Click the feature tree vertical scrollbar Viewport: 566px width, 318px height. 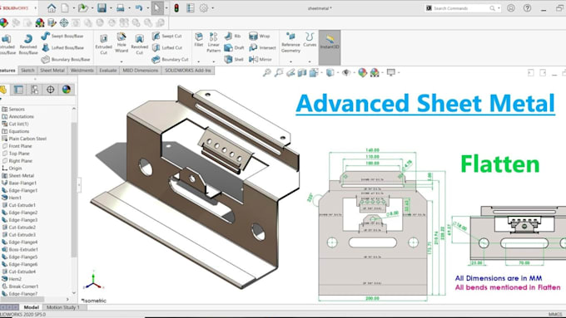74,189
